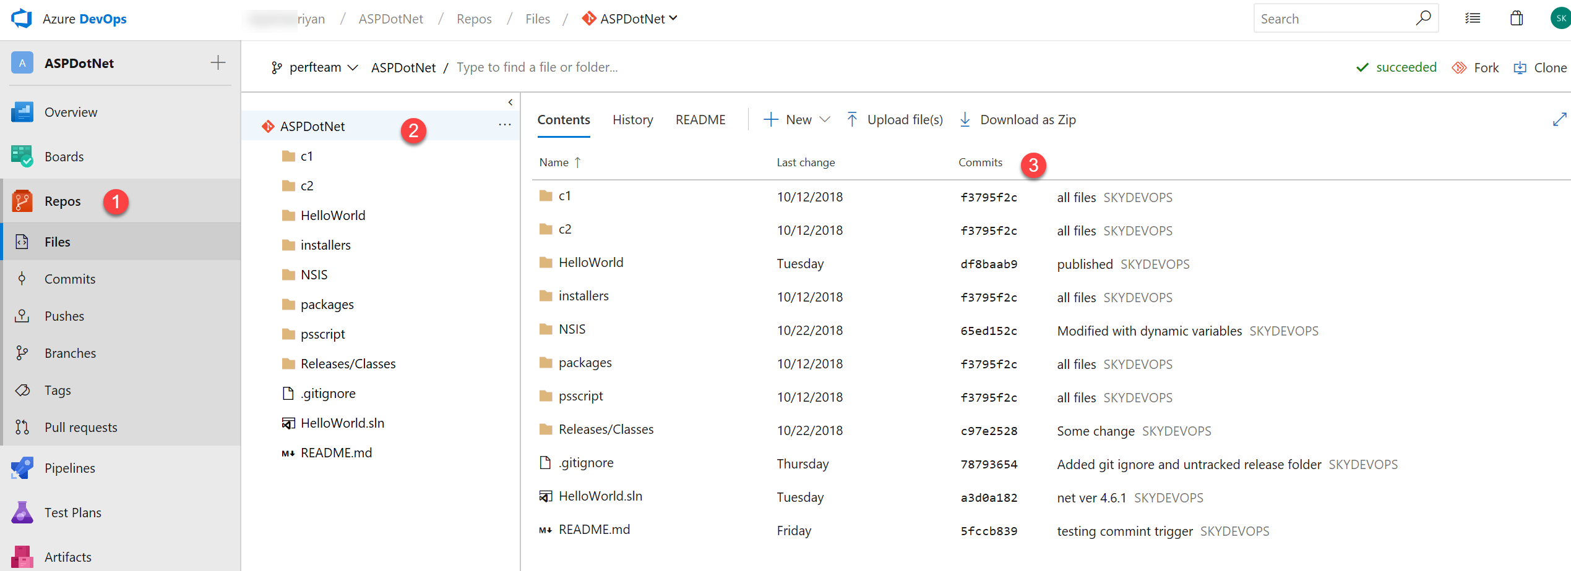Collapse the file tree pane
This screenshot has width=1571, height=571.
click(x=510, y=103)
